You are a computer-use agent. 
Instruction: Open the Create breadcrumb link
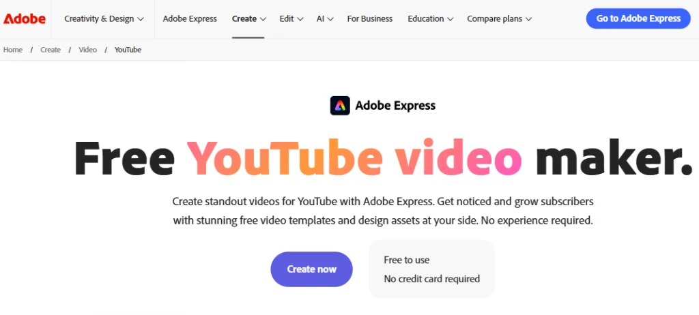(x=51, y=50)
